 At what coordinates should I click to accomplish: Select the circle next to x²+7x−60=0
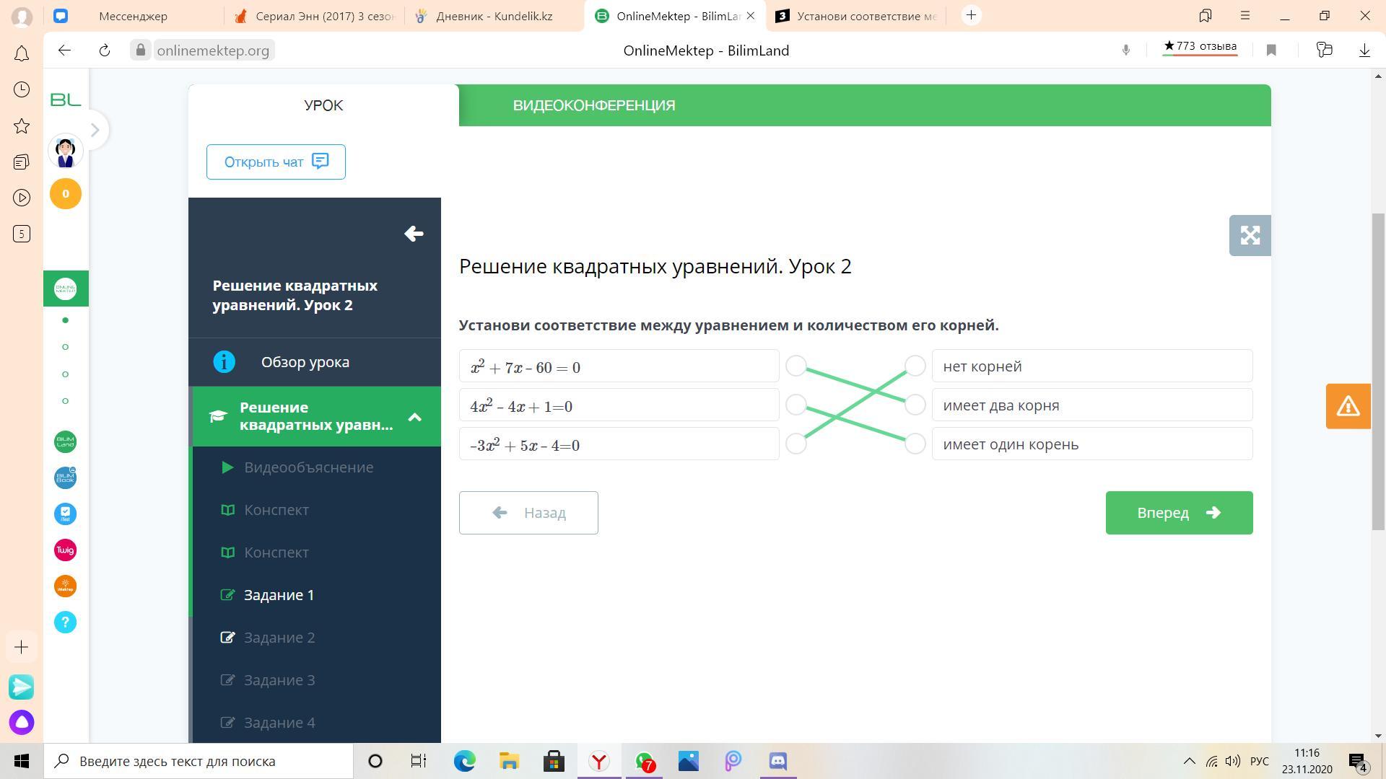click(x=796, y=366)
